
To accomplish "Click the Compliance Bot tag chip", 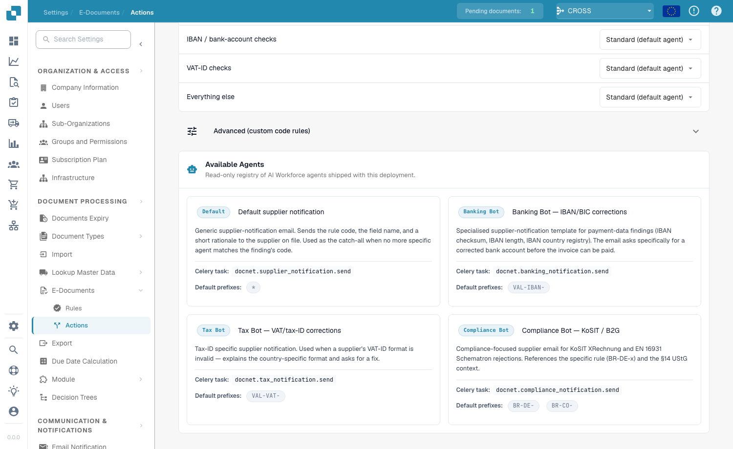I will [486, 330].
